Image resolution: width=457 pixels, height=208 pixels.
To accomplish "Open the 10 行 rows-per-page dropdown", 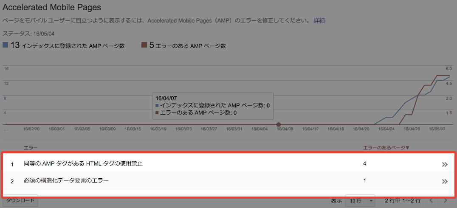I will pyautogui.click(x=360, y=200).
